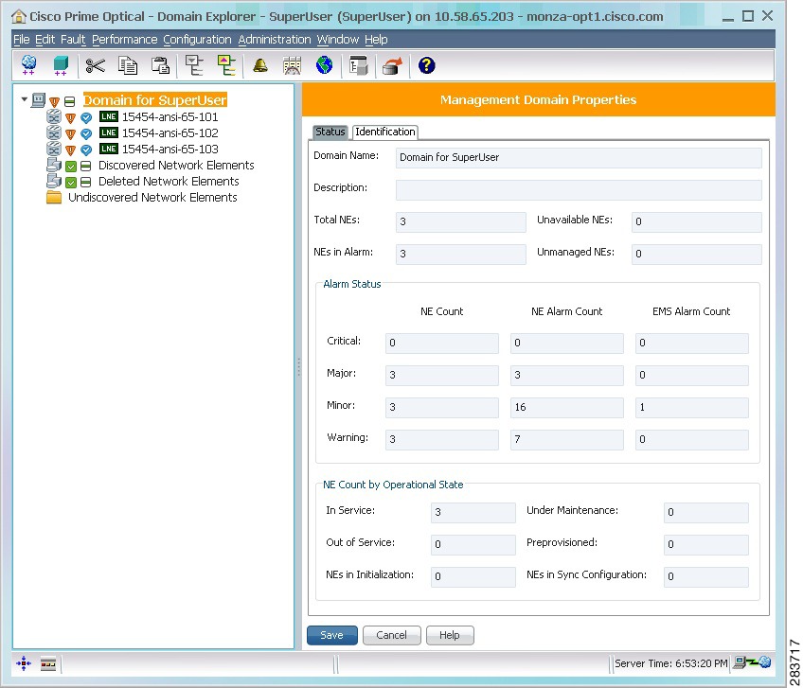
Task: Open the Alarm Browser bell icon
Action: pos(260,65)
